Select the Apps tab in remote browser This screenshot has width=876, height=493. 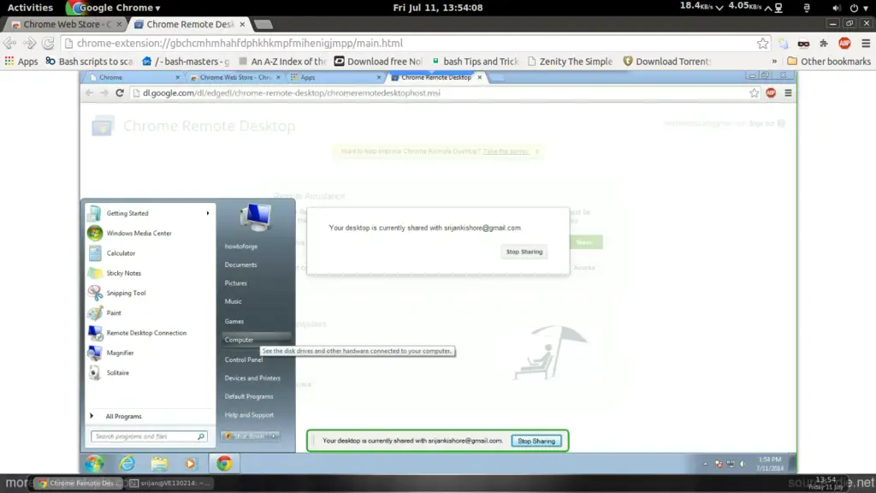click(335, 78)
